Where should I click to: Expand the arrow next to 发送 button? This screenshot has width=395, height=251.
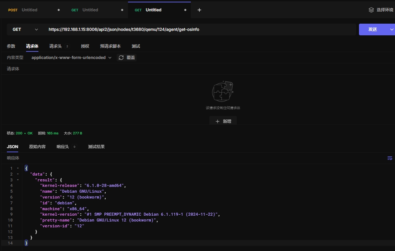coord(392,29)
